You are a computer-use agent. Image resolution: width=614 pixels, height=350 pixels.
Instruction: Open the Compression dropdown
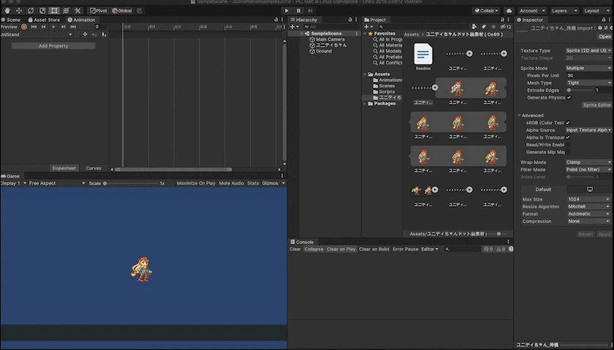588,221
